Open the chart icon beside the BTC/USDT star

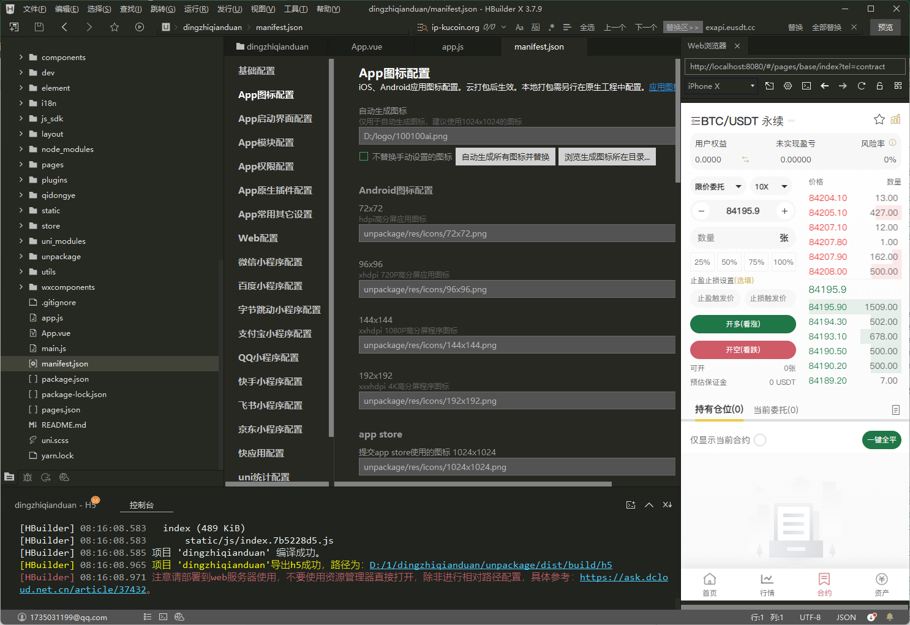click(x=896, y=119)
